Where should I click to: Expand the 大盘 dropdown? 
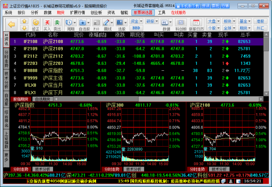pos(213,21)
